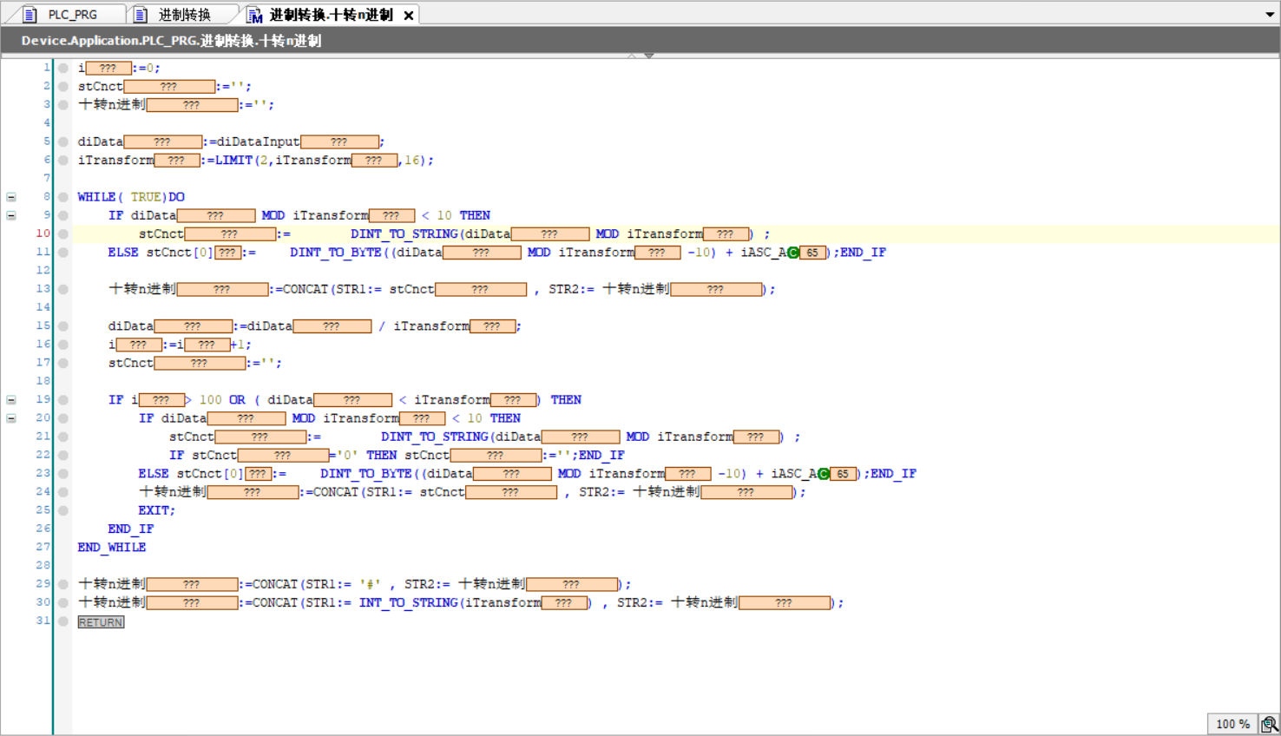Toggle breakpoint marker on line 29
The height and width of the screenshot is (736, 1281).
[63, 584]
